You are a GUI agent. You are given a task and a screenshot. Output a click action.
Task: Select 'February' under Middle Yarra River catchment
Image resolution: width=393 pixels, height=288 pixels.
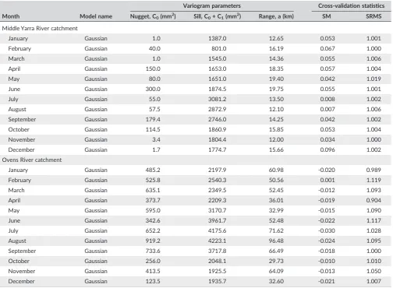[x=19, y=48]
